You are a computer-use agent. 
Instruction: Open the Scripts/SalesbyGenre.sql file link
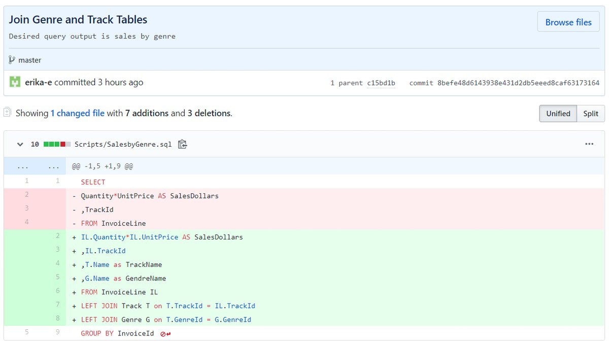click(123, 144)
